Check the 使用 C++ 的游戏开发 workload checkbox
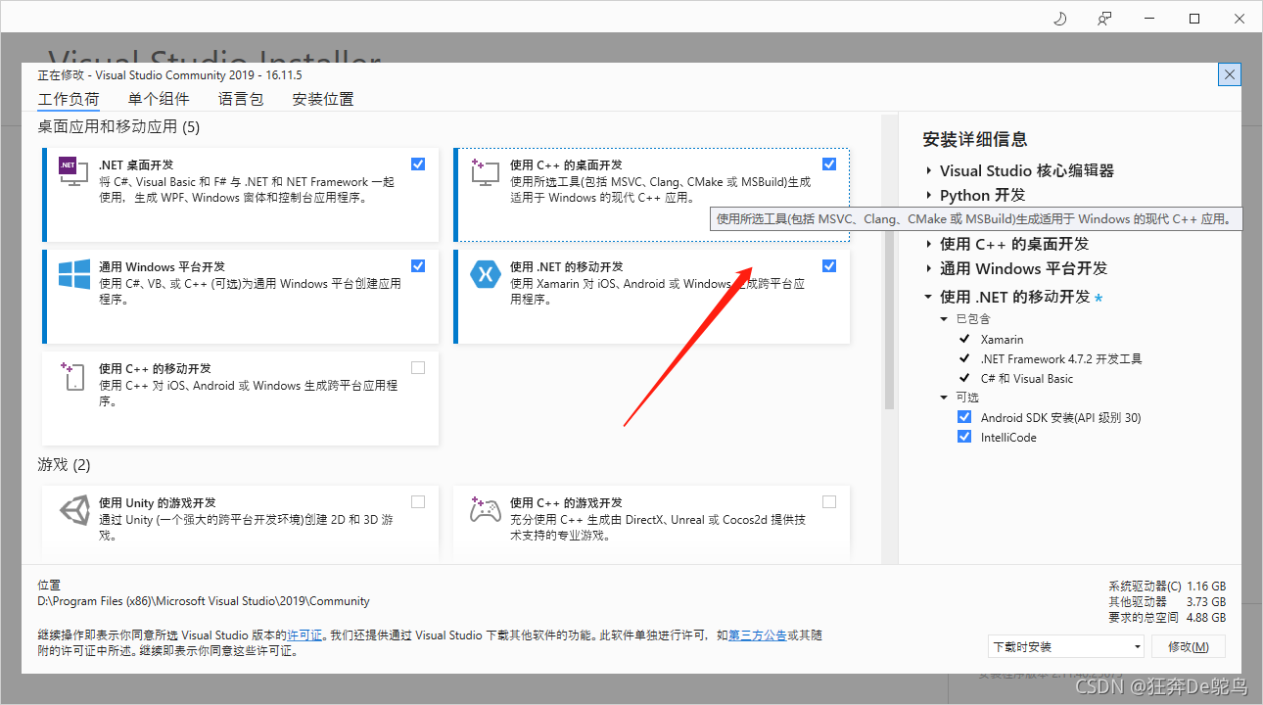1263x705 pixels. coord(829,501)
